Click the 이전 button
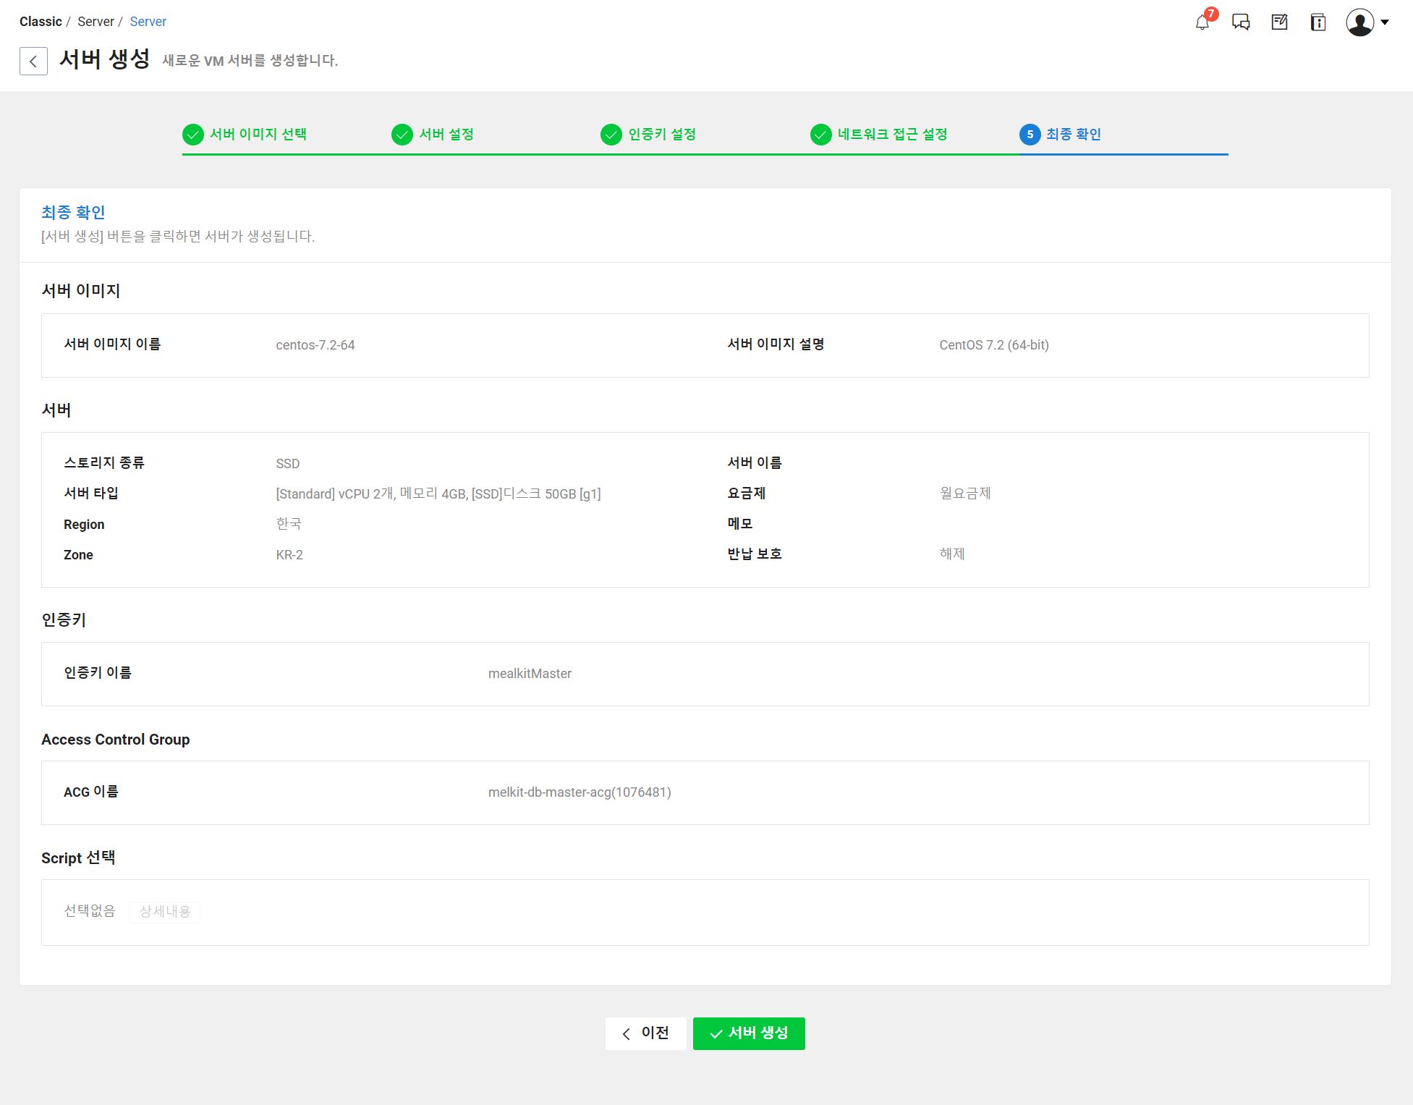 coord(645,1033)
